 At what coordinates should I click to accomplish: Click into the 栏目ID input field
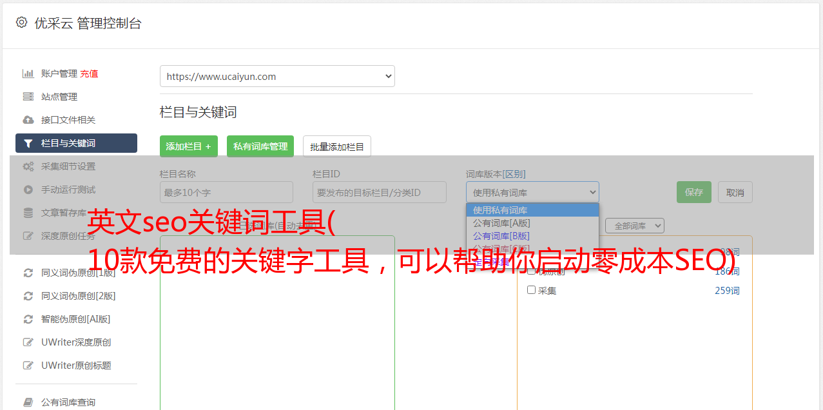point(380,192)
